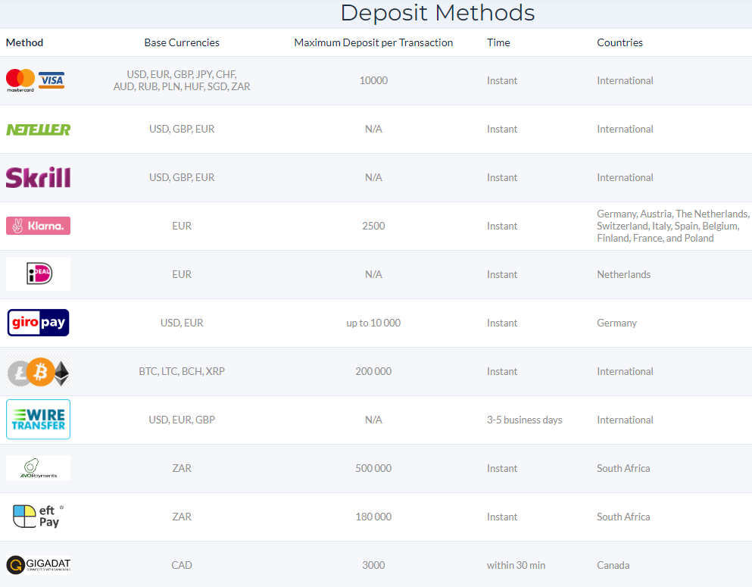752x587 pixels.
Task: Click the Base Currencies column header
Action: [182, 42]
